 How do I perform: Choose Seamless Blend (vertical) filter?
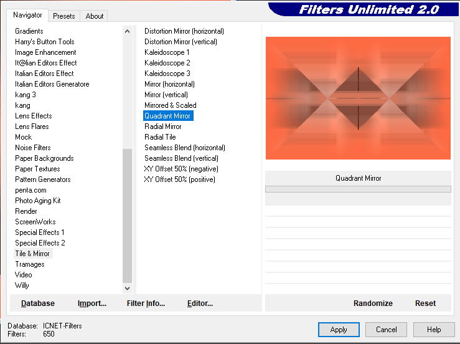click(181, 158)
